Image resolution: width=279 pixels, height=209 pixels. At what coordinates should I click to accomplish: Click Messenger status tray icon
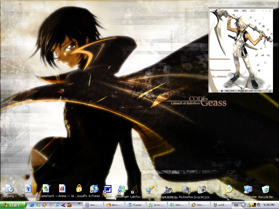pos(249,205)
